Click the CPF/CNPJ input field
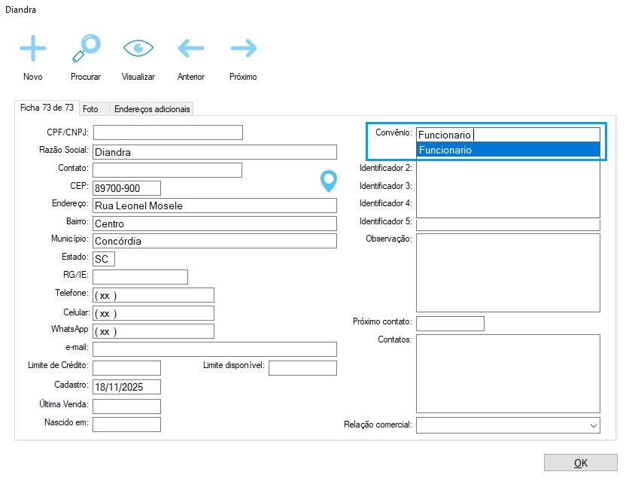Viewport: 632px width, 484px height. [168, 132]
